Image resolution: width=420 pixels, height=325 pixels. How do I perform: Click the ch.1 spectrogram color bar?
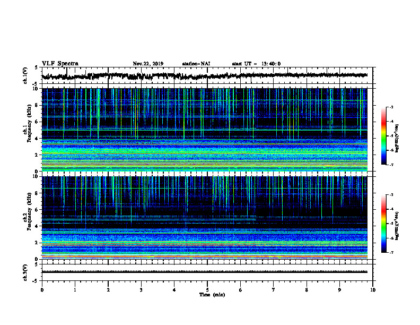(383, 136)
